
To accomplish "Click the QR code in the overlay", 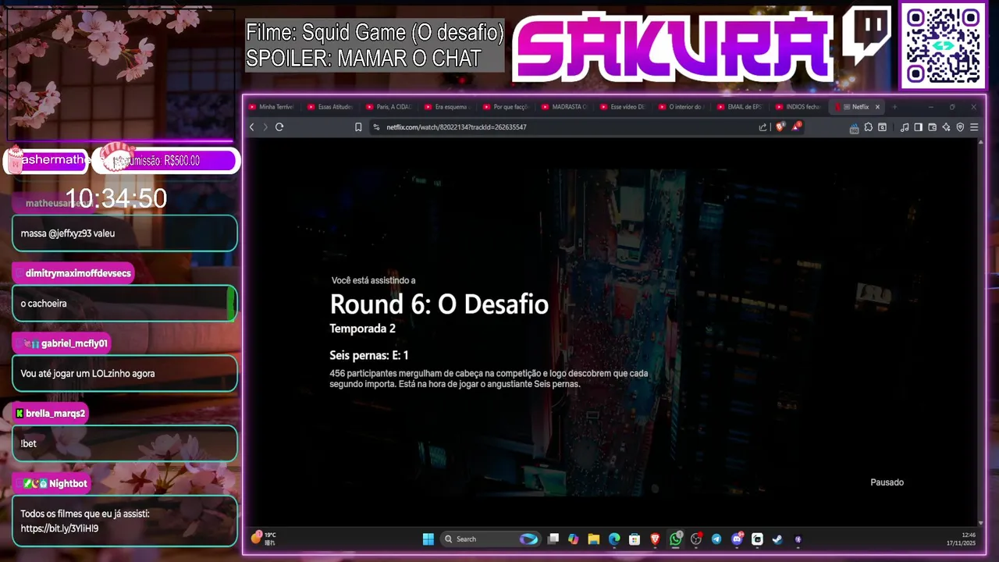I will [x=943, y=46].
